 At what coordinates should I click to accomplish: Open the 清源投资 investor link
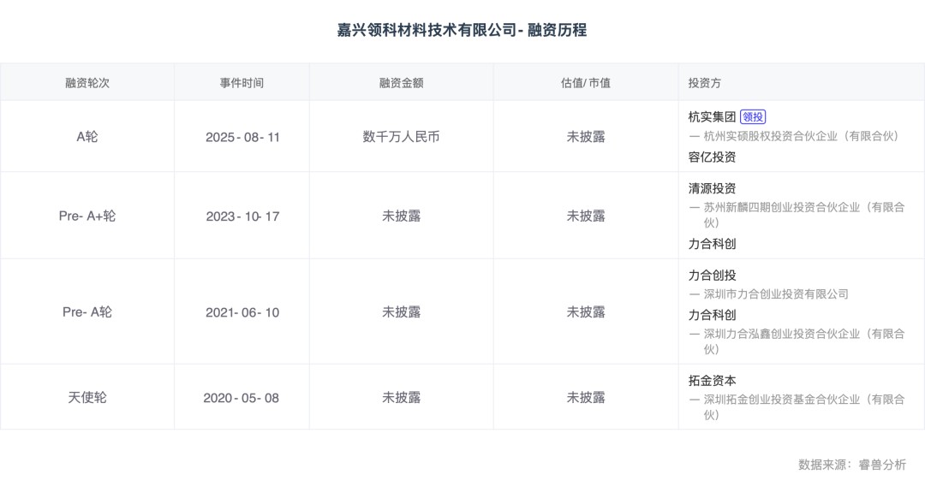[712, 188]
